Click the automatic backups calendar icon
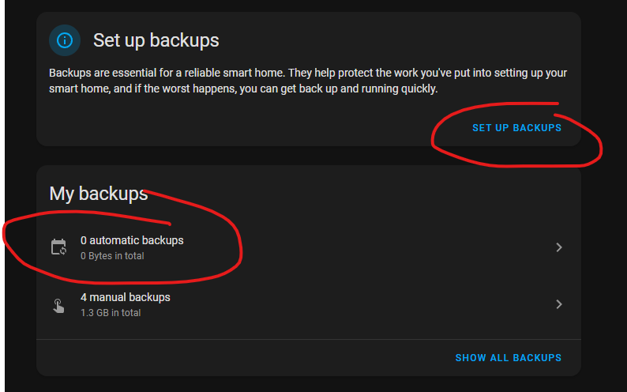This screenshot has height=392, width=627. click(58, 247)
